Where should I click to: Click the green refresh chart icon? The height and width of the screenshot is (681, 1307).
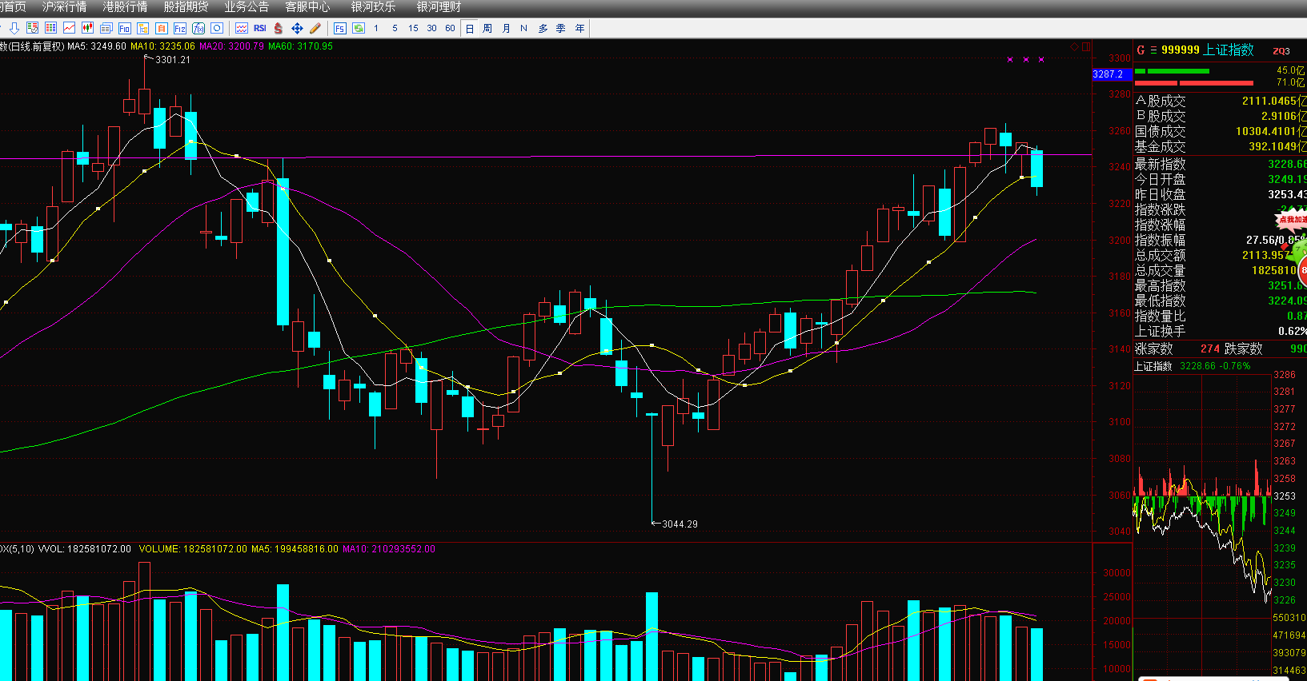pyautogui.click(x=359, y=28)
